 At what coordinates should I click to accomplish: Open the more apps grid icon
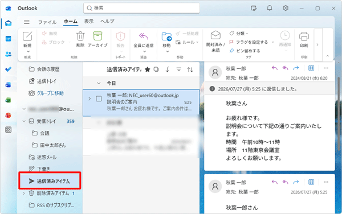click(x=9, y=130)
